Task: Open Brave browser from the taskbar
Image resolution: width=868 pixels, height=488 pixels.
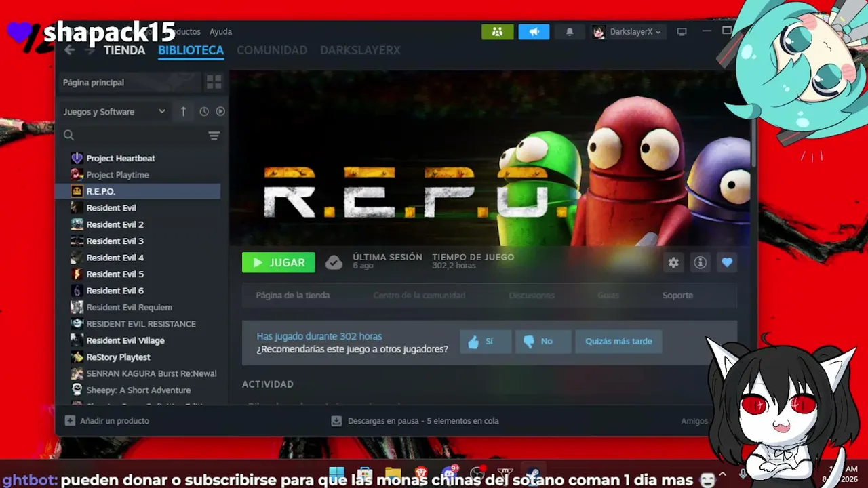Action: (x=421, y=474)
